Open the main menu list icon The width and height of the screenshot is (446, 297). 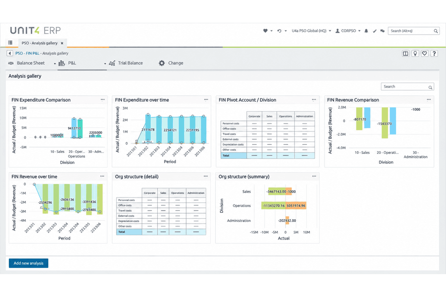pos(10,43)
